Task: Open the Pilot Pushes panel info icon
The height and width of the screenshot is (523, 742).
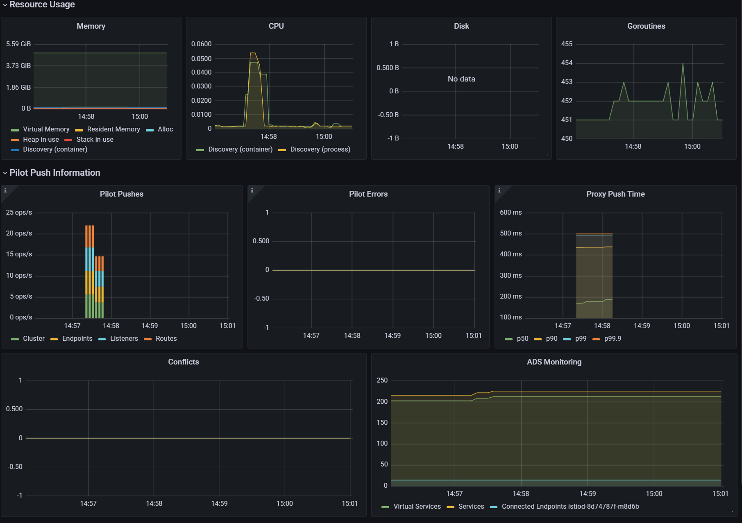Action: pyautogui.click(x=5, y=190)
